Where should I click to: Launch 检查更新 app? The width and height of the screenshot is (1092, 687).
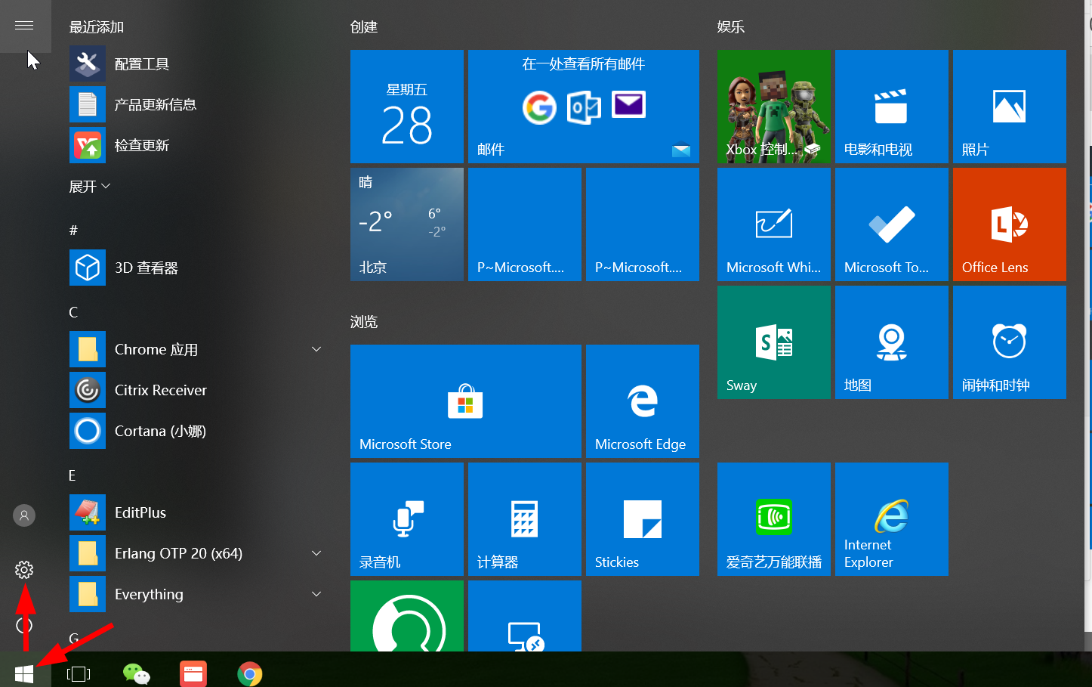pyautogui.click(x=198, y=145)
